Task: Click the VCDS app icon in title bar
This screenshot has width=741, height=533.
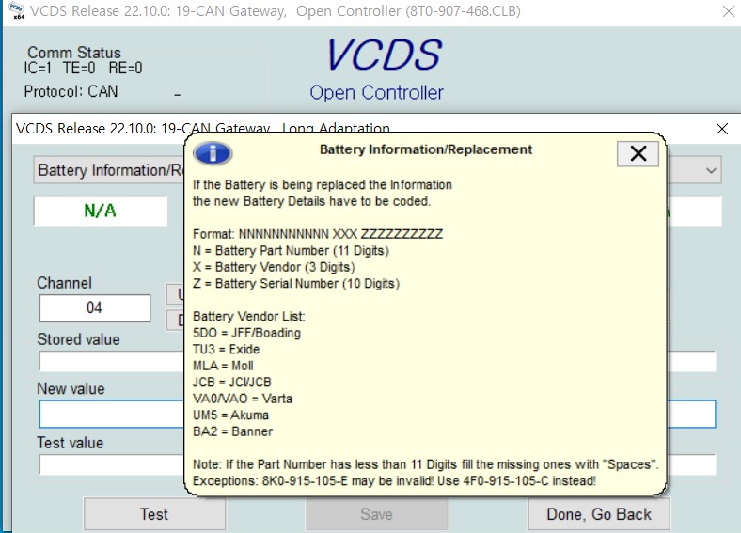Action: point(17,10)
